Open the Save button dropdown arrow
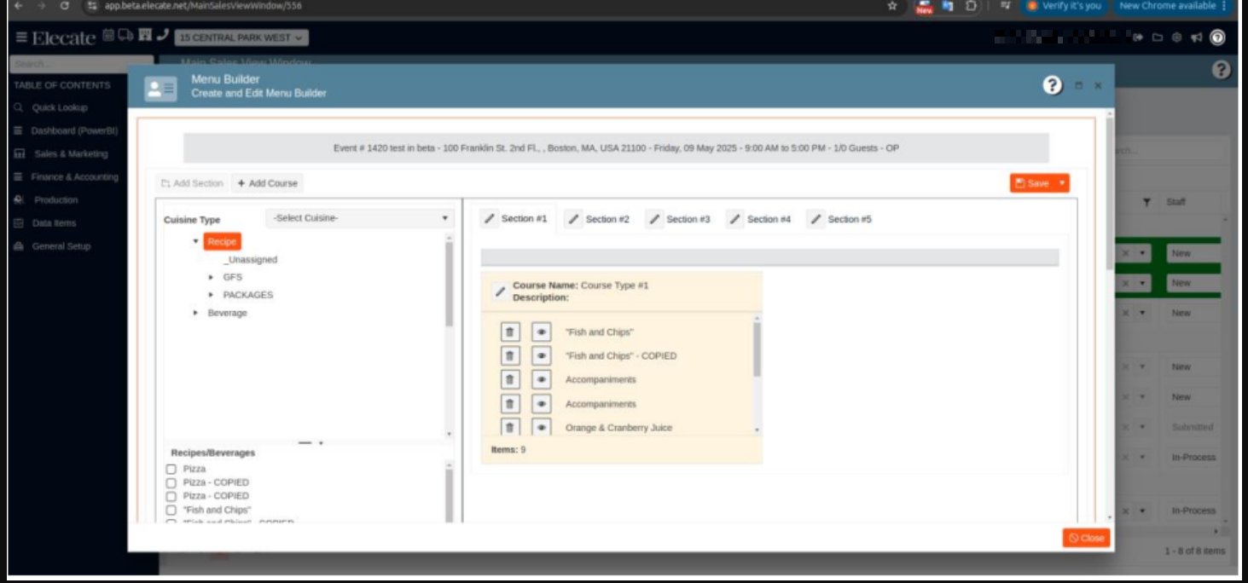Screen dimensions: 1248x583 pyautogui.click(x=1062, y=183)
